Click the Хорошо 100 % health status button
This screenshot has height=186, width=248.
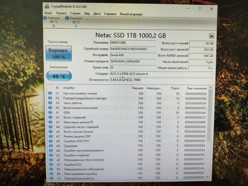tap(58, 54)
